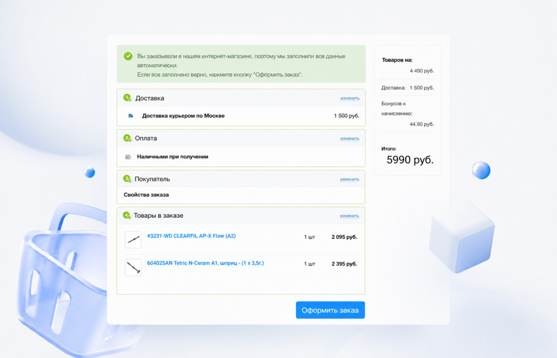Click the Оформить заказ button
557x358 pixels.
pyautogui.click(x=330, y=310)
